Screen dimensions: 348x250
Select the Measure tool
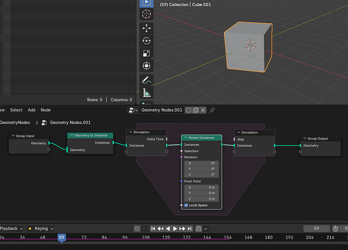pyautogui.click(x=146, y=92)
